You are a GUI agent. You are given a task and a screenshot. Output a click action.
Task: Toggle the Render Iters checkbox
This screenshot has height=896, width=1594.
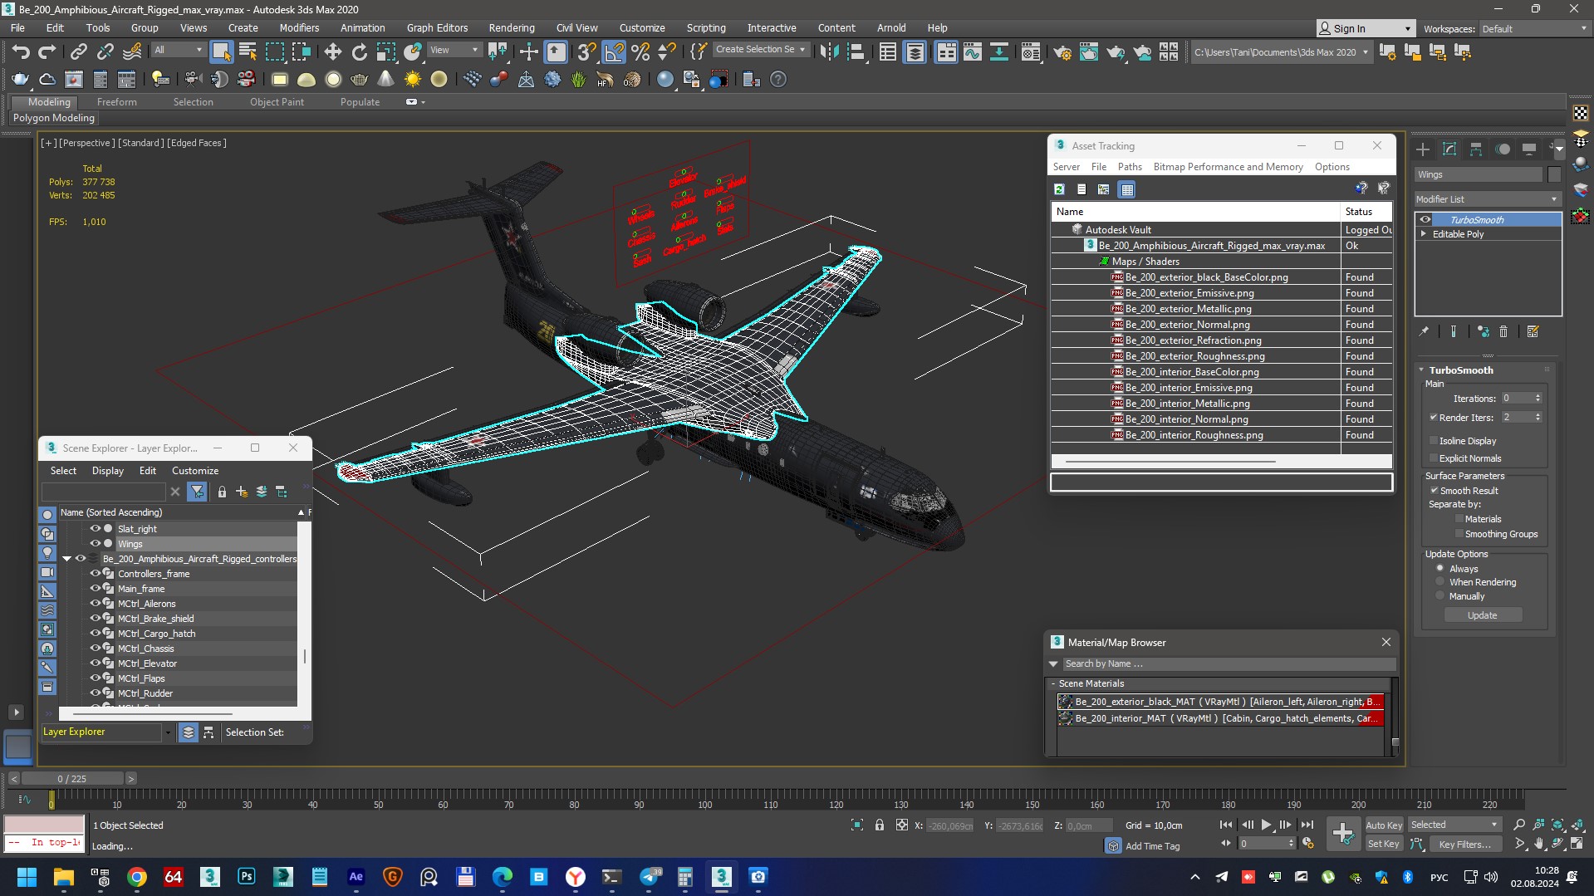coord(1434,418)
